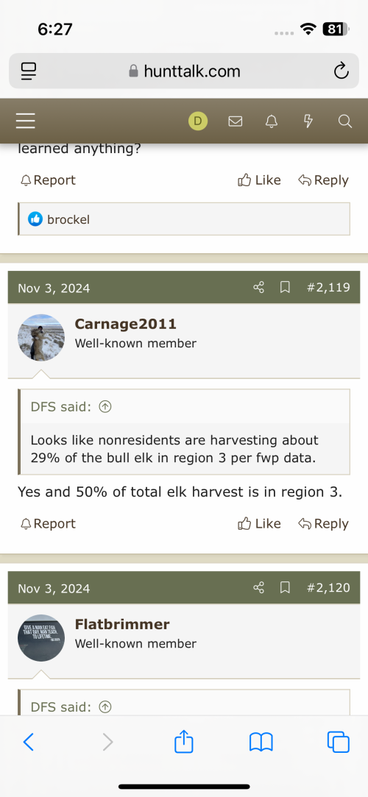368x797 pixels.
Task: Show the Safari tabs overview
Action: [339, 742]
